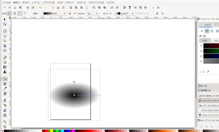Image resolution: width=219 pixels, height=132 pixels.
Task: Expand the Swatches panel
Action: click(x=208, y=110)
